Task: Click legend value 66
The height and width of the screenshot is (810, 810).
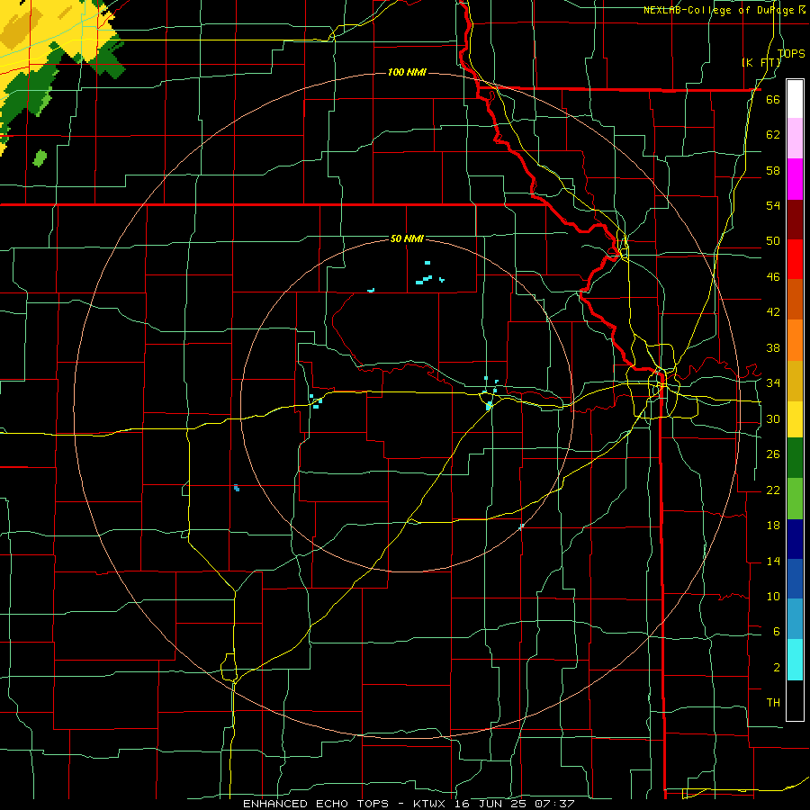Action: coord(773,99)
